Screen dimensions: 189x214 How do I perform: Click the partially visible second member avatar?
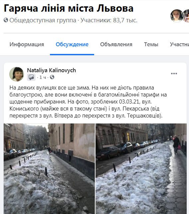[x=186, y=16]
